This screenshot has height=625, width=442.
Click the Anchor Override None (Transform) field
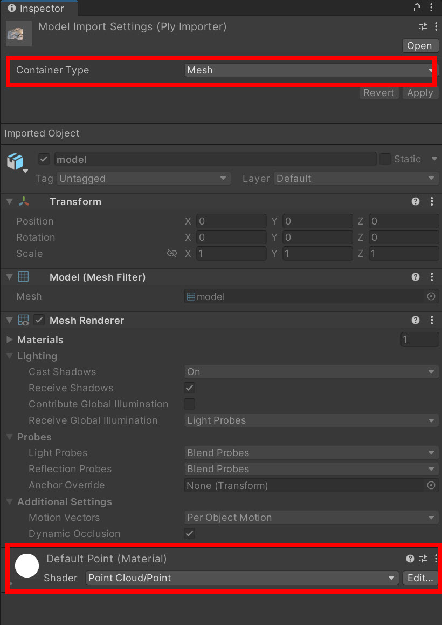click(x=312, y=485)
